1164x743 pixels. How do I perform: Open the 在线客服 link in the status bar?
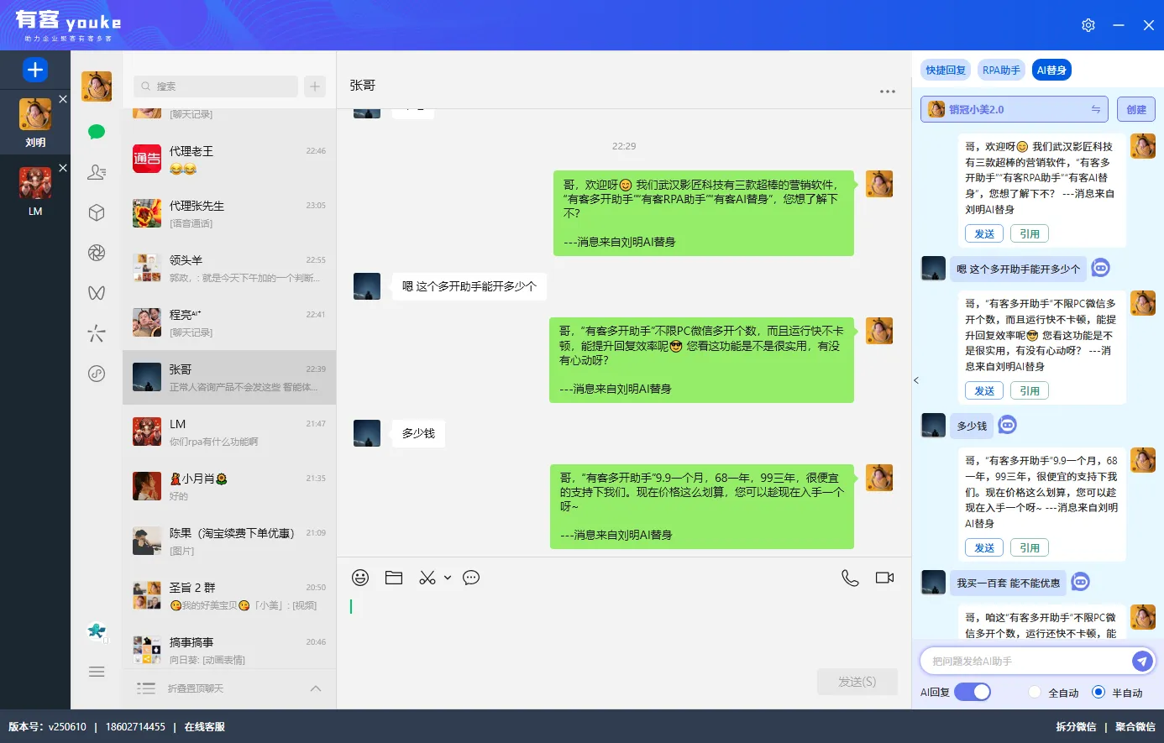coord(204,726)
